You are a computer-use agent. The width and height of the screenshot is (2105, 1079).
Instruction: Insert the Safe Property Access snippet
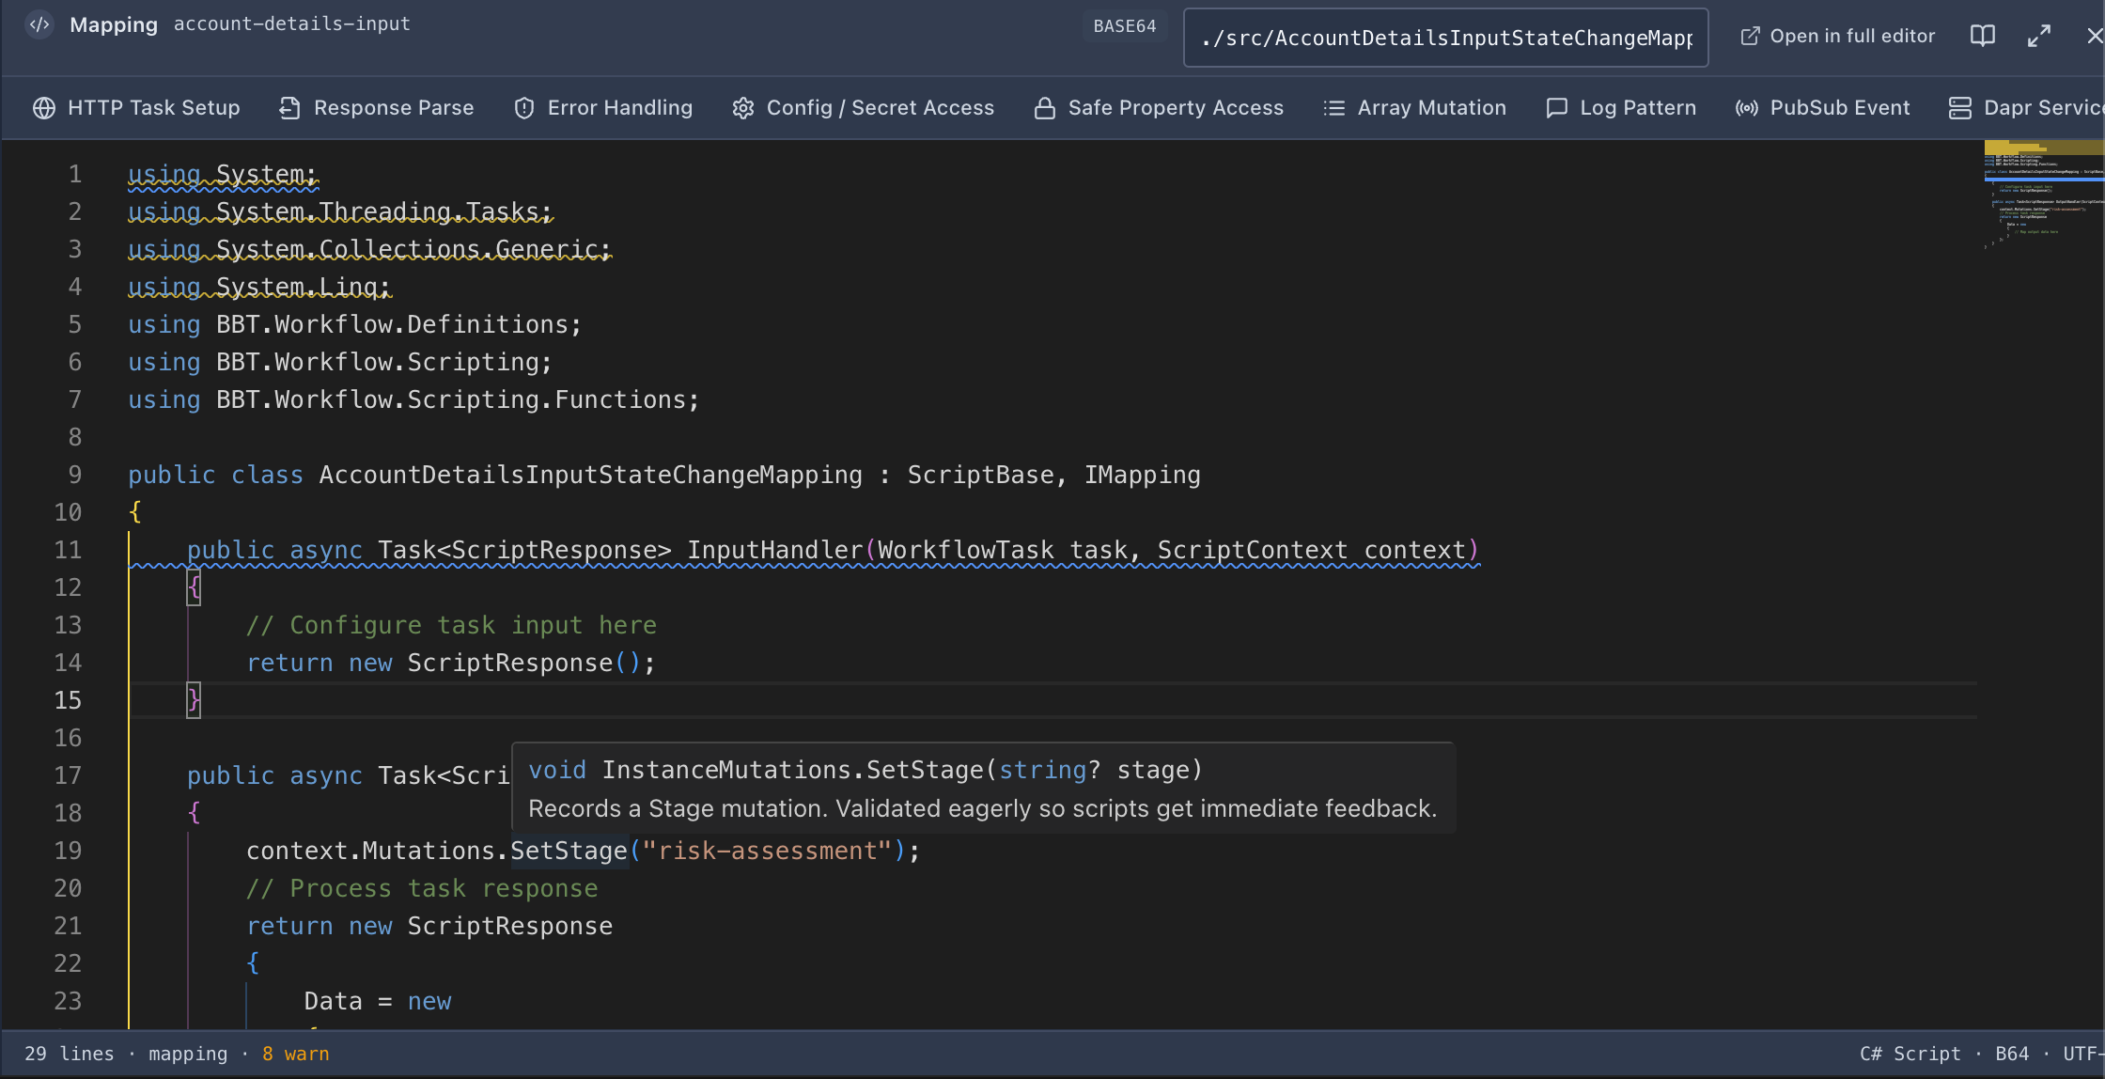(1159, 108)
